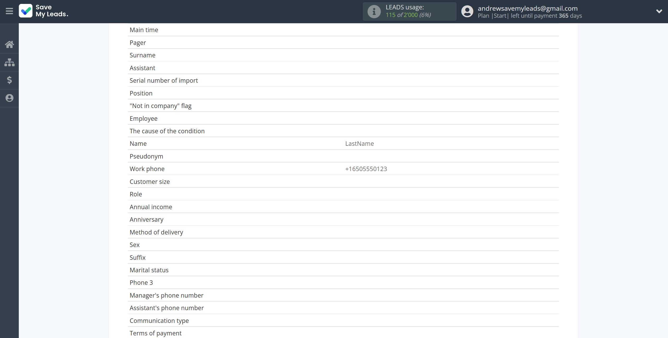Click the Save My Leads logo

44,11
